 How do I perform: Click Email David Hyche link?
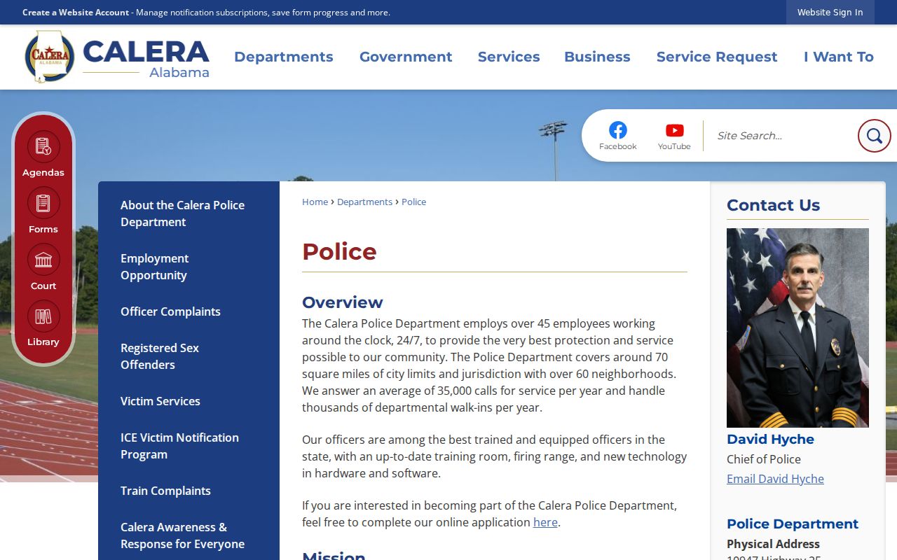[x=775, y=479]
